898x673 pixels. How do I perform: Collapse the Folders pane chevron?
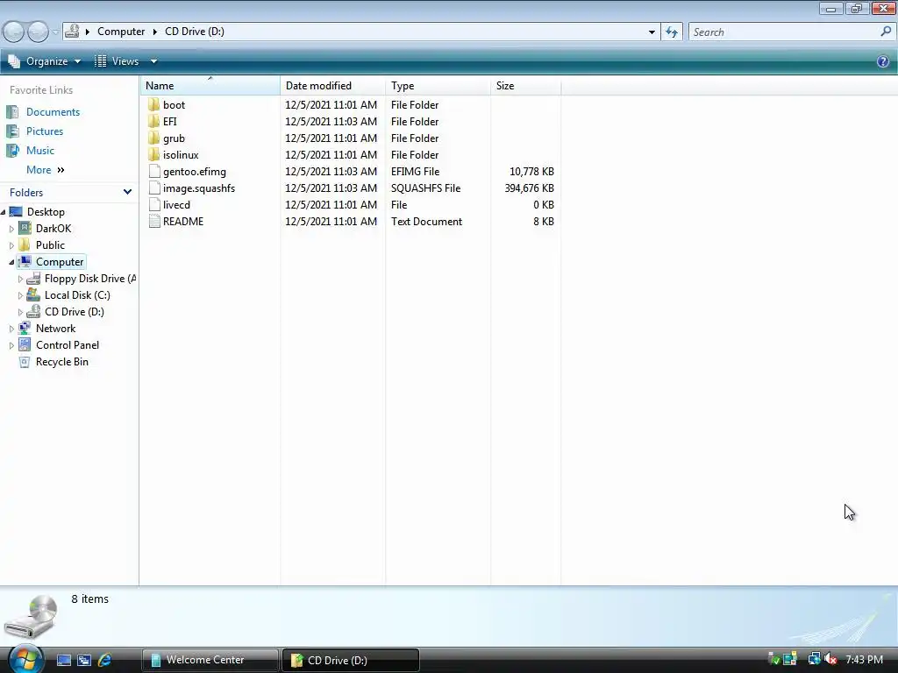pos(127,192)
